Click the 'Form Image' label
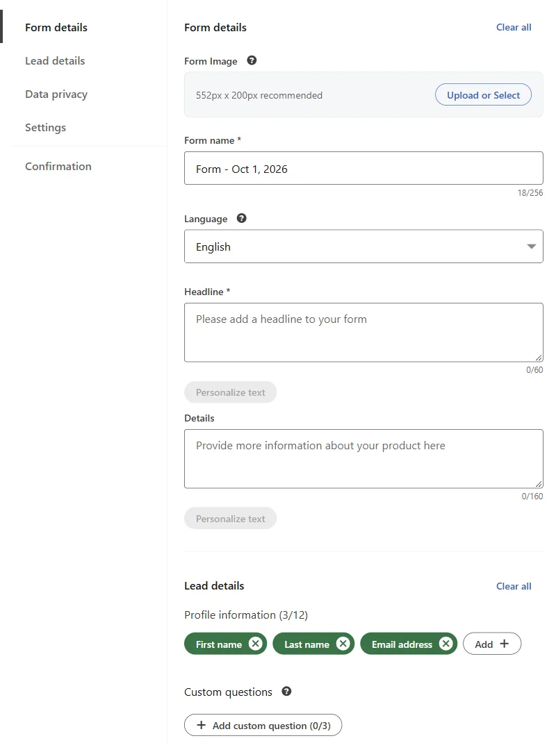Screen dimensions: 556x743 pos(211,61)
